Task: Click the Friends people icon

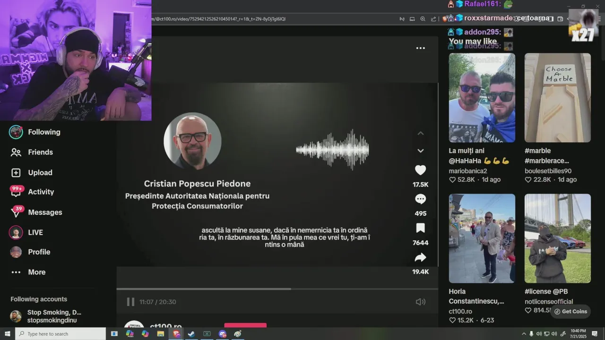Action: point(16,152)
